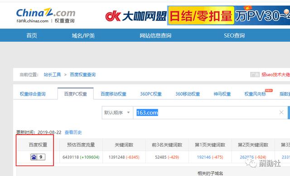Switch to the 权重风向标 tab
This screenshot has height=176, width=290.
(255, 94)
